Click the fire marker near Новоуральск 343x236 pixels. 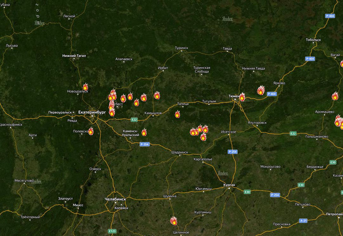click(x=85, y=87)
